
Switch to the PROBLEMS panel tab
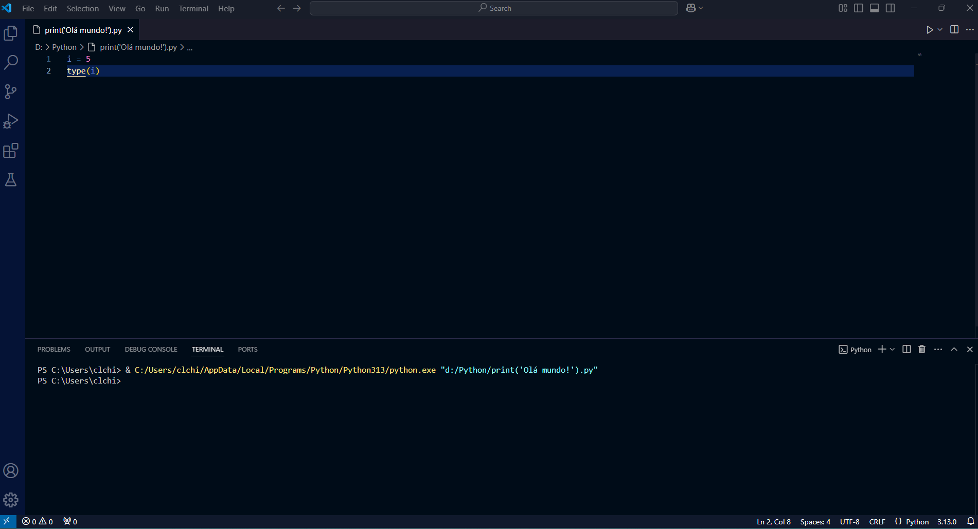coord(54,349)
